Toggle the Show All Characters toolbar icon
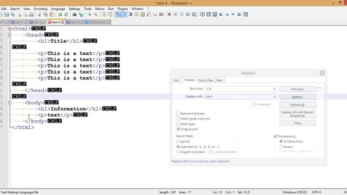Viewport: 347px width, 195px height. click(x=124, y=15)
